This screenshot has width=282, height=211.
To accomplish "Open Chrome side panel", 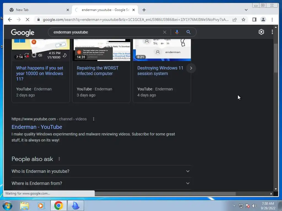I will point(254,20).
